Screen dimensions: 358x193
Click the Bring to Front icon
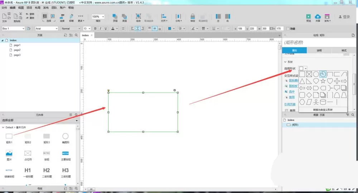click(115, 18)
